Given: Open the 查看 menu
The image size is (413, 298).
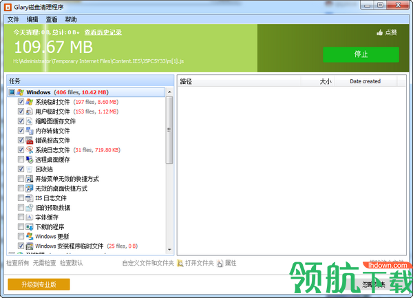Looking at the screenshot, I should click(x=52, y=19).
